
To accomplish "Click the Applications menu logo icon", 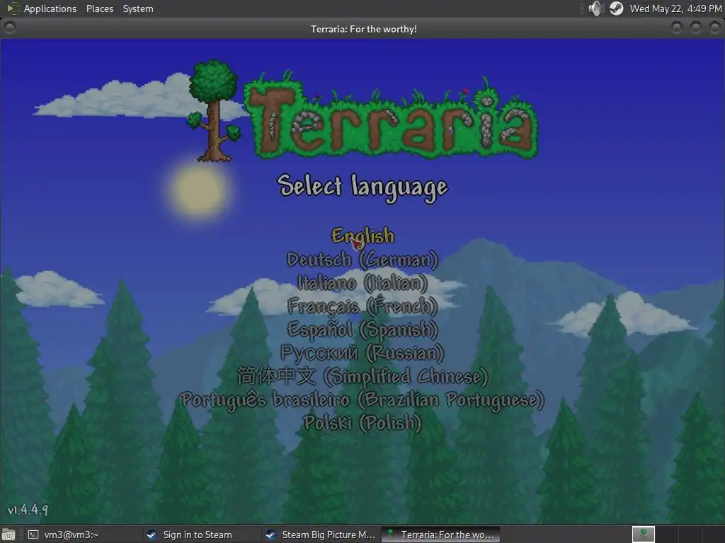I will pyautogui.click(x=13, y=8).
